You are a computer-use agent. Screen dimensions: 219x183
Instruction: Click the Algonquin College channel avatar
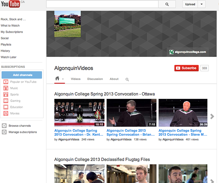point(68,24)
